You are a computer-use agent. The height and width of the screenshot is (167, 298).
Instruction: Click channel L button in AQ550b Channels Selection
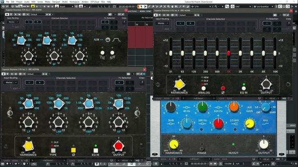click(29, 82)
